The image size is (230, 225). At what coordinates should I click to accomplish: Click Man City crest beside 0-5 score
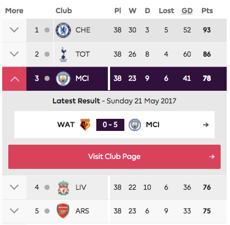pos(135,125)
